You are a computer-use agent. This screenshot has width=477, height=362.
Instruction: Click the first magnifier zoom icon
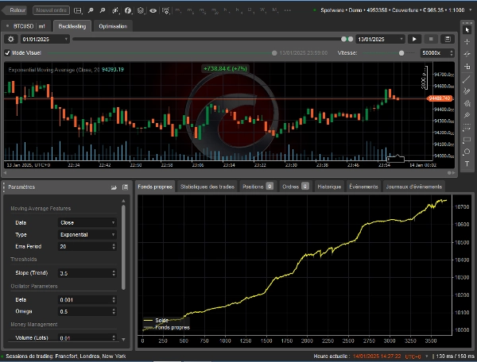pyautogui.click(x=91, y=10)
